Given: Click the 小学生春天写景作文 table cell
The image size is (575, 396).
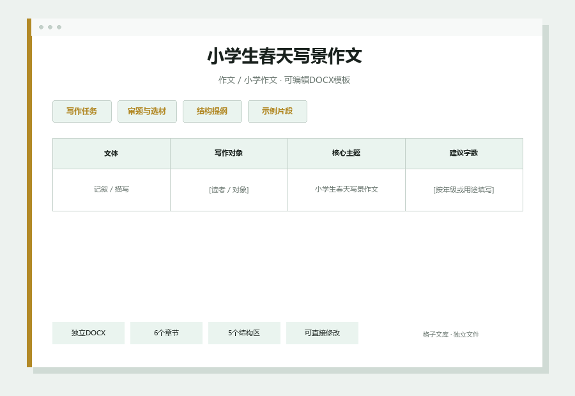Looking at the screenshot, I should tap(346, 190).
